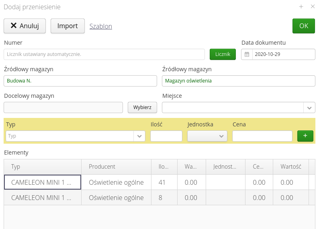319x229 pixels.
Task: Open the Szablon link
Action: click(100, 26)
